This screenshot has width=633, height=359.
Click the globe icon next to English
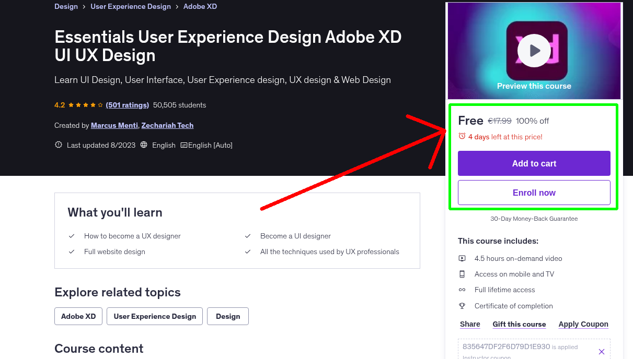143,145
